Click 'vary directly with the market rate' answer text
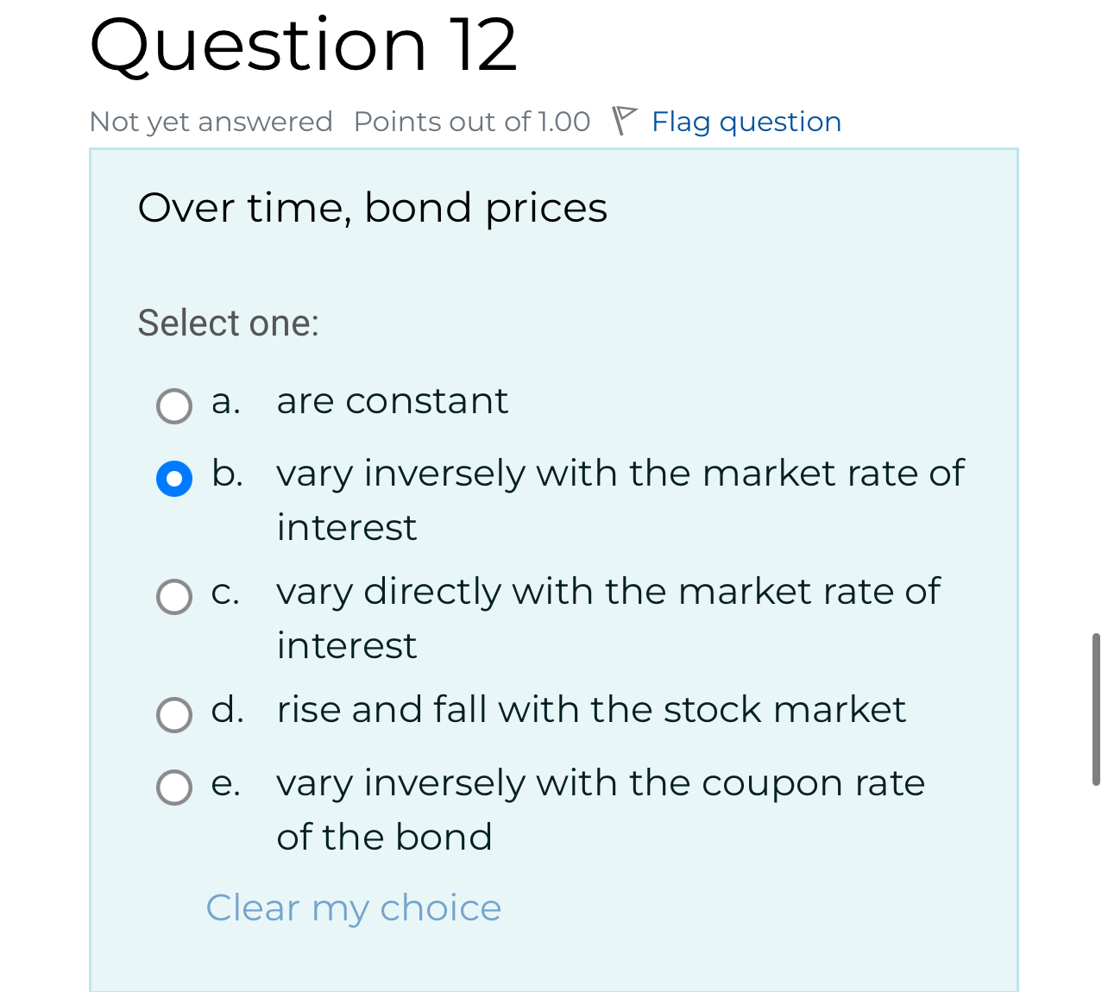The image size is (1108, 992). coord(608,618)
